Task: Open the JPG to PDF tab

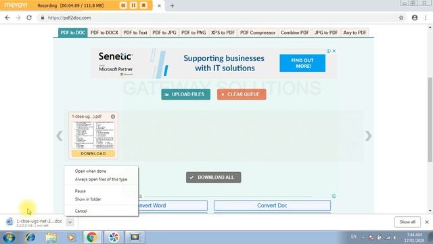Action: pos(326,33)
